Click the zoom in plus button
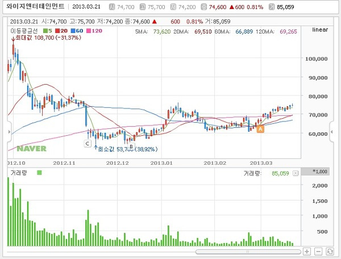Viewport: 341px width, 259px height. [x=307, y=252]
